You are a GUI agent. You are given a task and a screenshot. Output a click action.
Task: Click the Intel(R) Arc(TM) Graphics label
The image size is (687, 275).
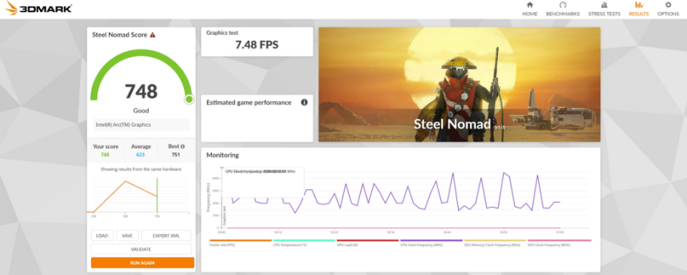[x=141, y=125]
